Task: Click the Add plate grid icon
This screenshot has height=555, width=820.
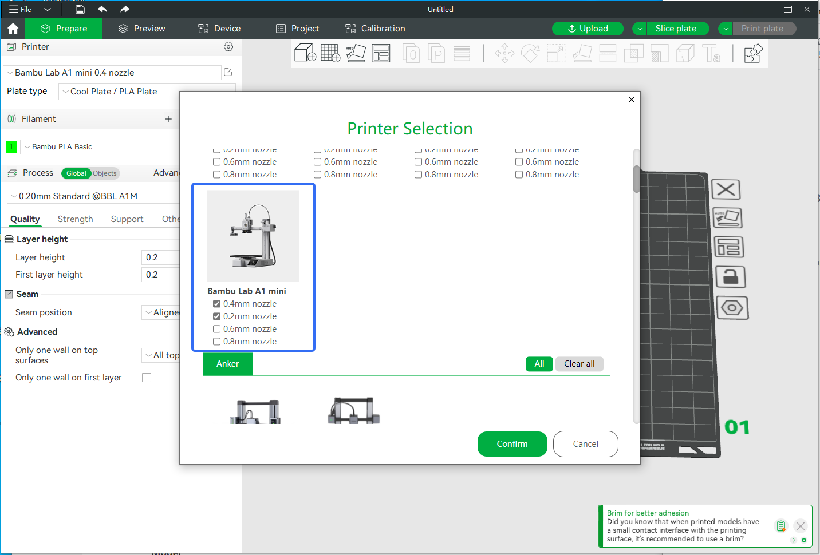Action: point(330,53)
